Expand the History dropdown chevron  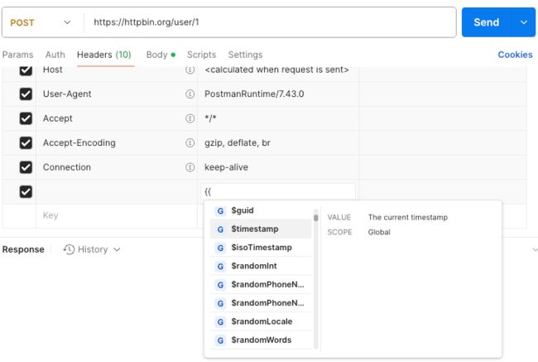(x=117, y=249)
